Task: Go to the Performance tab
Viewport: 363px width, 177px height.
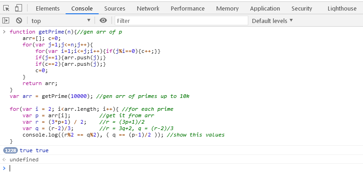Action: 188,9
